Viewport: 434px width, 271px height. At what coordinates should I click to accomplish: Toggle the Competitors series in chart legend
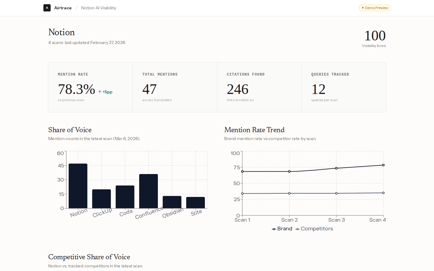pos(314,229)
